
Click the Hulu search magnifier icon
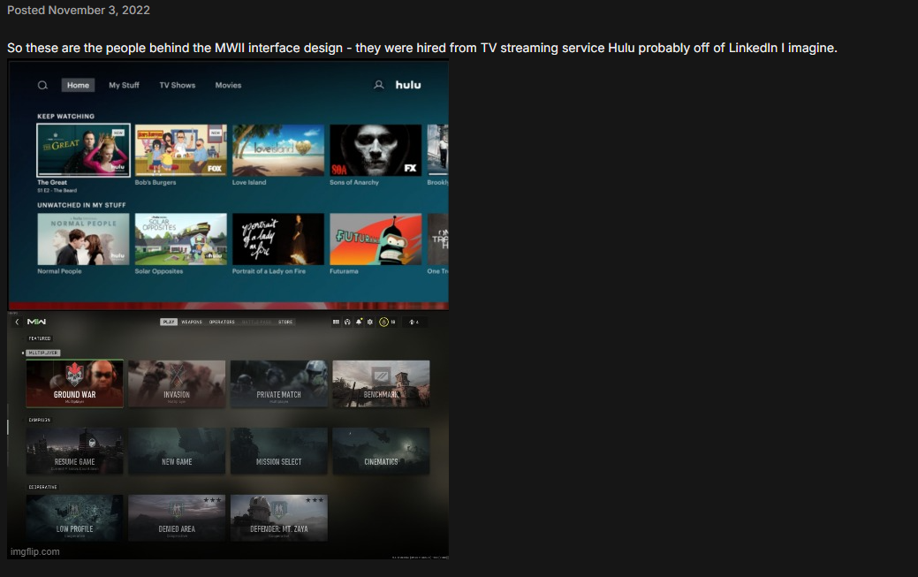point(42,85)
